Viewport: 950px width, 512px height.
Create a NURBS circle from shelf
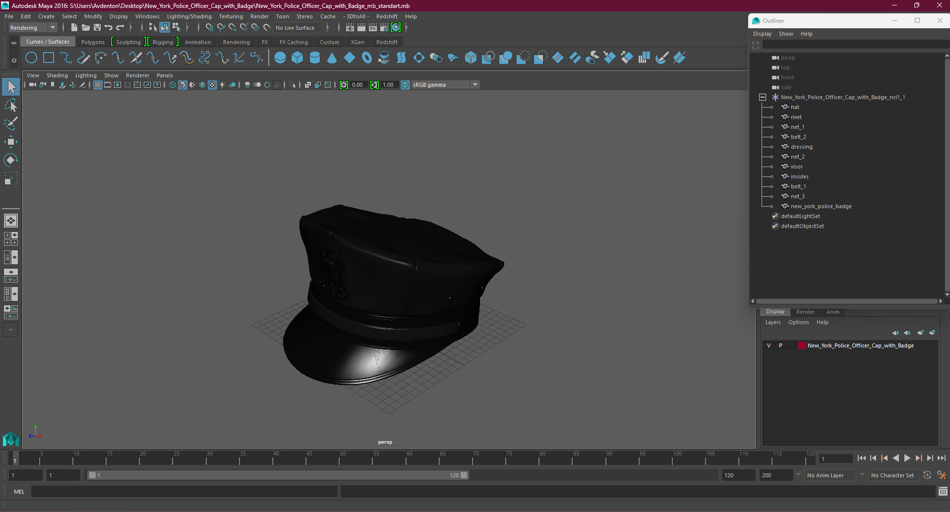click(31, 58)
